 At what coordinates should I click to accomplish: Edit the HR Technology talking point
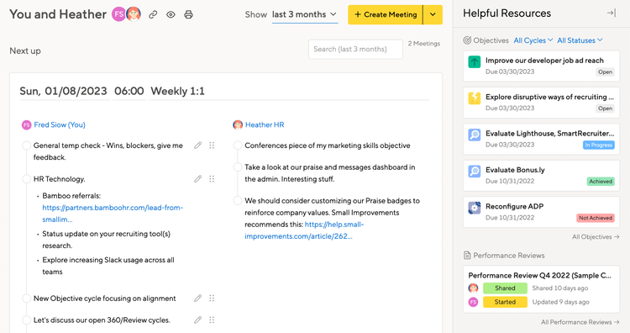point(197,179)
